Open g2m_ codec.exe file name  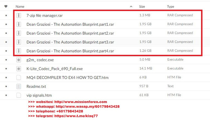40,60
